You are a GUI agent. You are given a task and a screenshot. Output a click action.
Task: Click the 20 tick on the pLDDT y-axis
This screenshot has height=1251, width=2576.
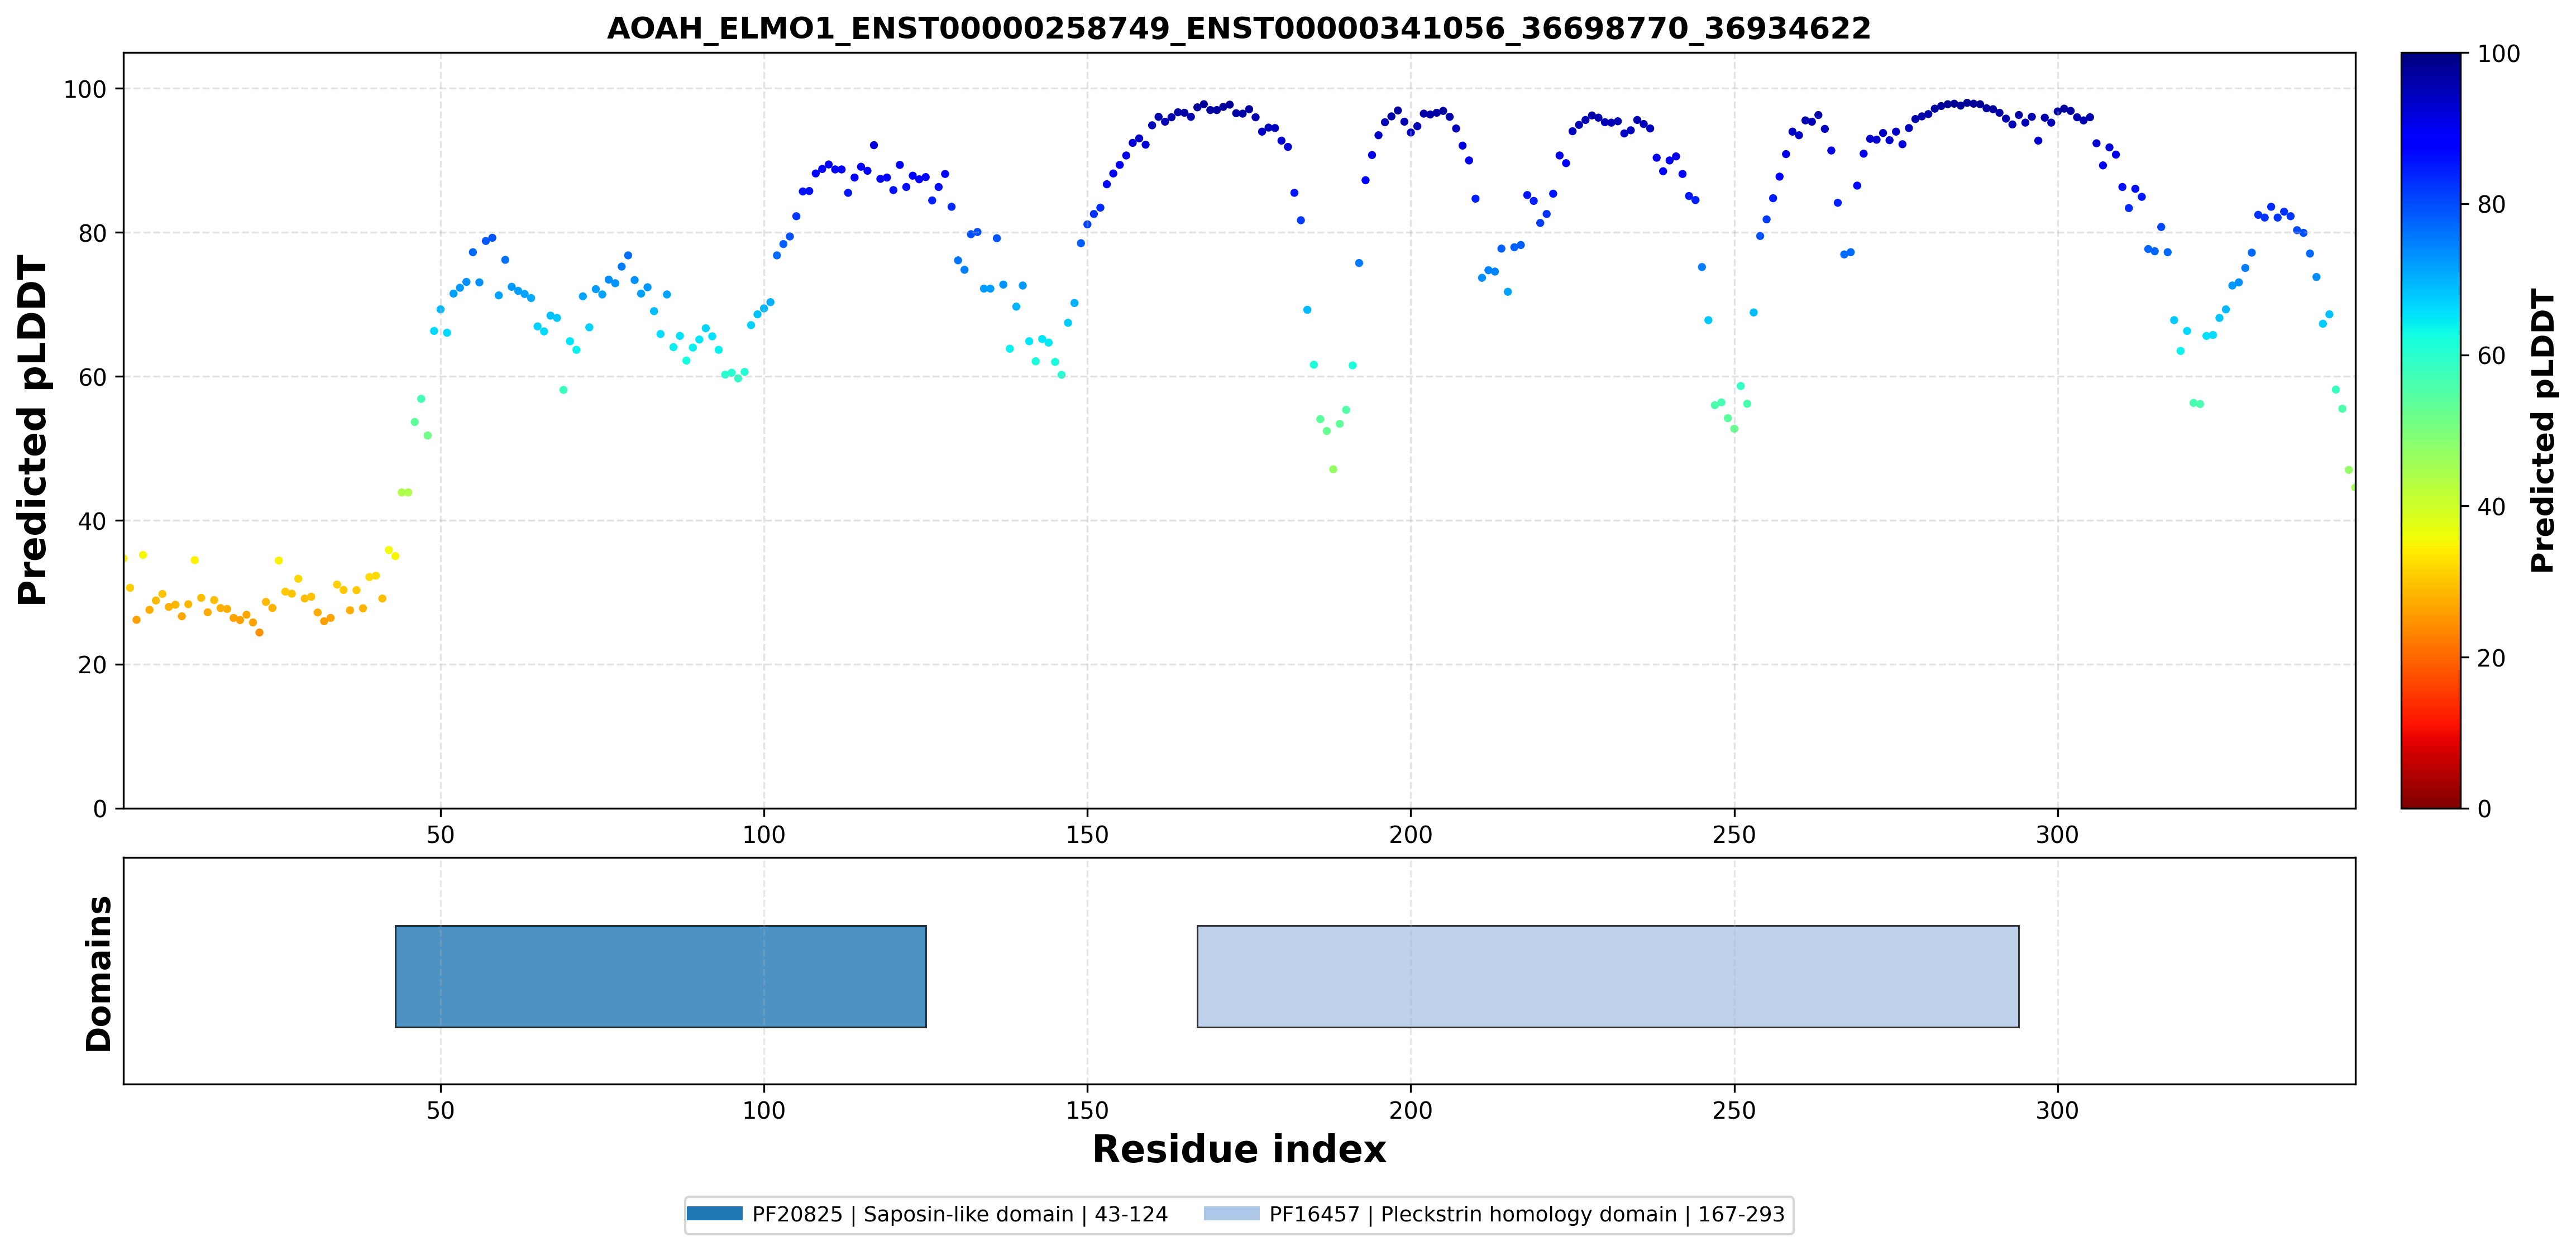92,665
